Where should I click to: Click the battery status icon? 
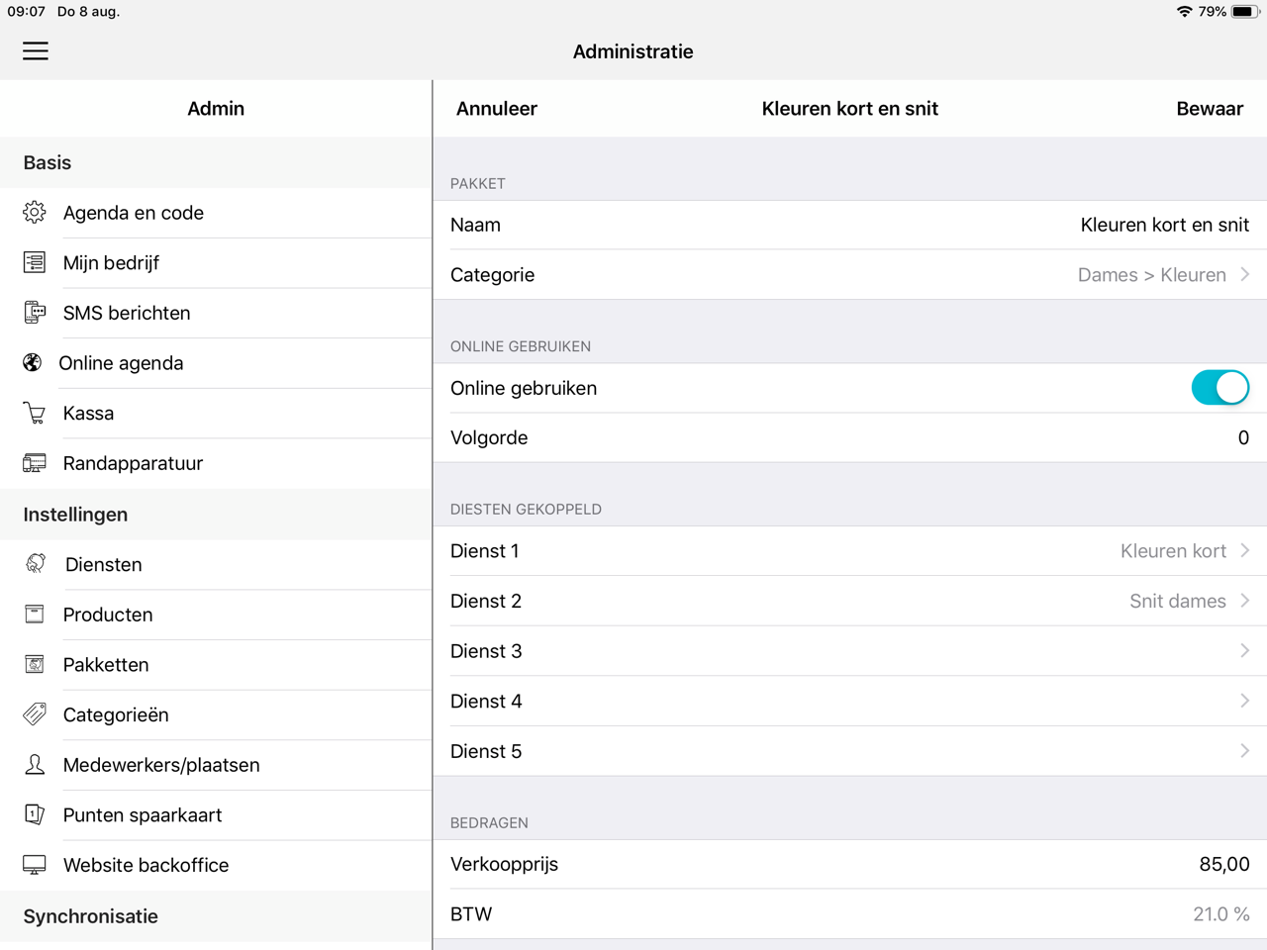pos(1244,12)
